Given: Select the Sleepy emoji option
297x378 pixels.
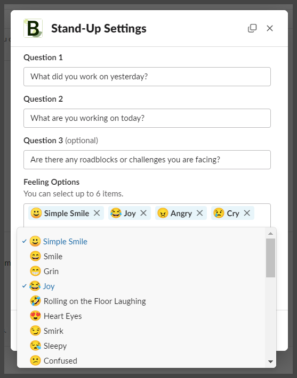Looking at the screenshot, I should (x=141, y=346).
